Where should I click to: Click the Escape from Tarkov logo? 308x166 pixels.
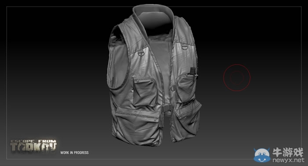[x=33, y=146]
